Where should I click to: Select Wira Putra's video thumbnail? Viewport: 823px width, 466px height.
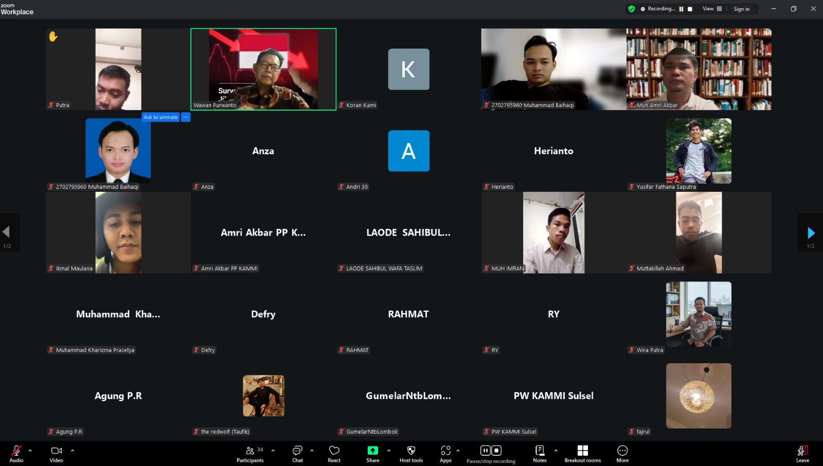[699, 314]
